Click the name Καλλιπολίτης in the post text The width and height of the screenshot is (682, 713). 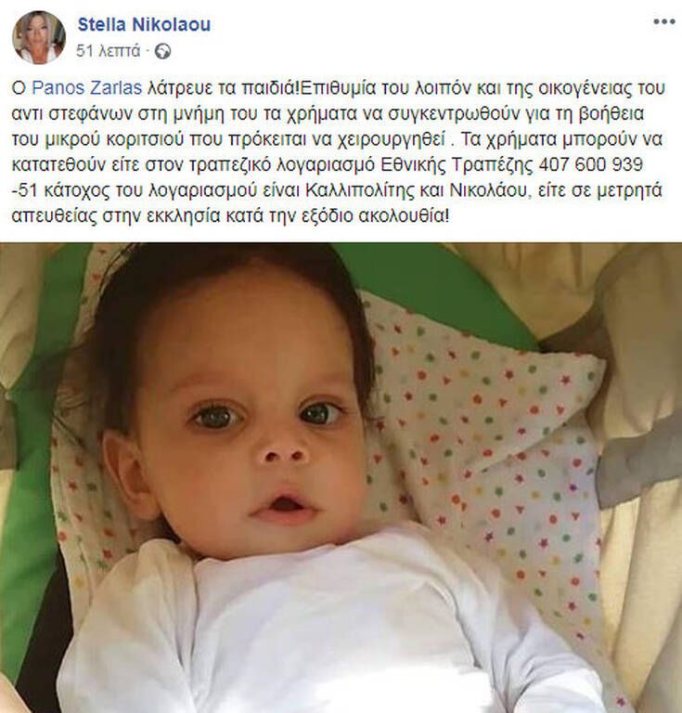(x=360, y=190)
